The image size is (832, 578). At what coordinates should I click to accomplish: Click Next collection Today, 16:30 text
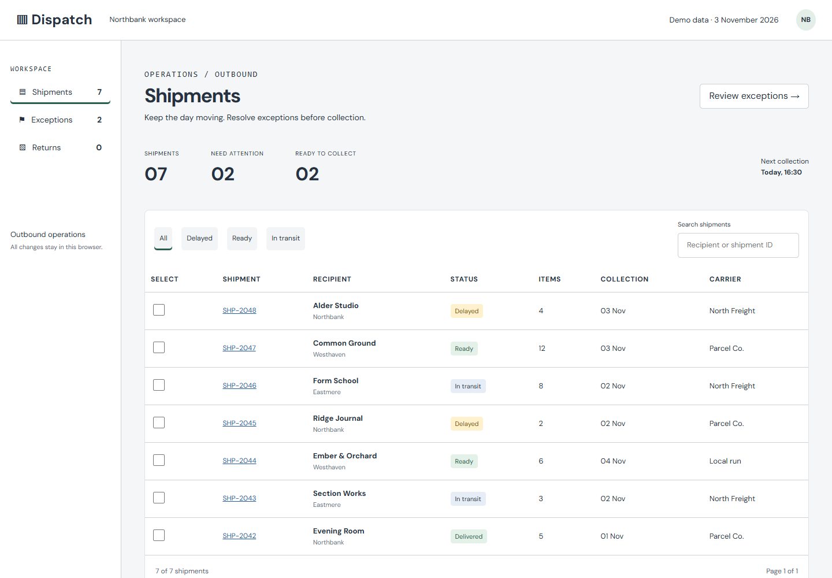785,166
